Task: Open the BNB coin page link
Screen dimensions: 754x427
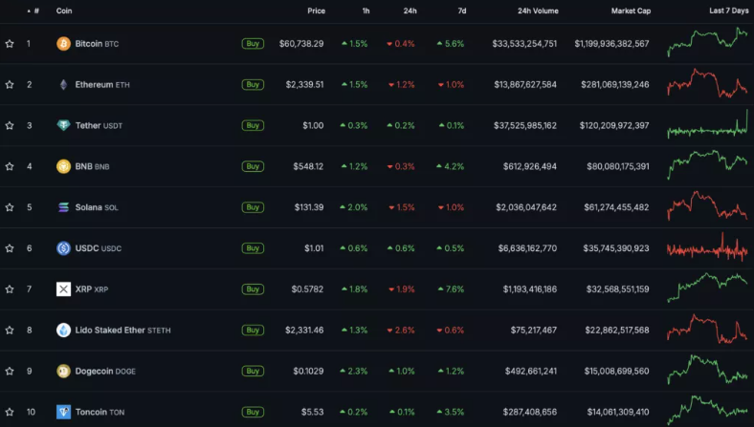Action: click(x=92, y=166)
